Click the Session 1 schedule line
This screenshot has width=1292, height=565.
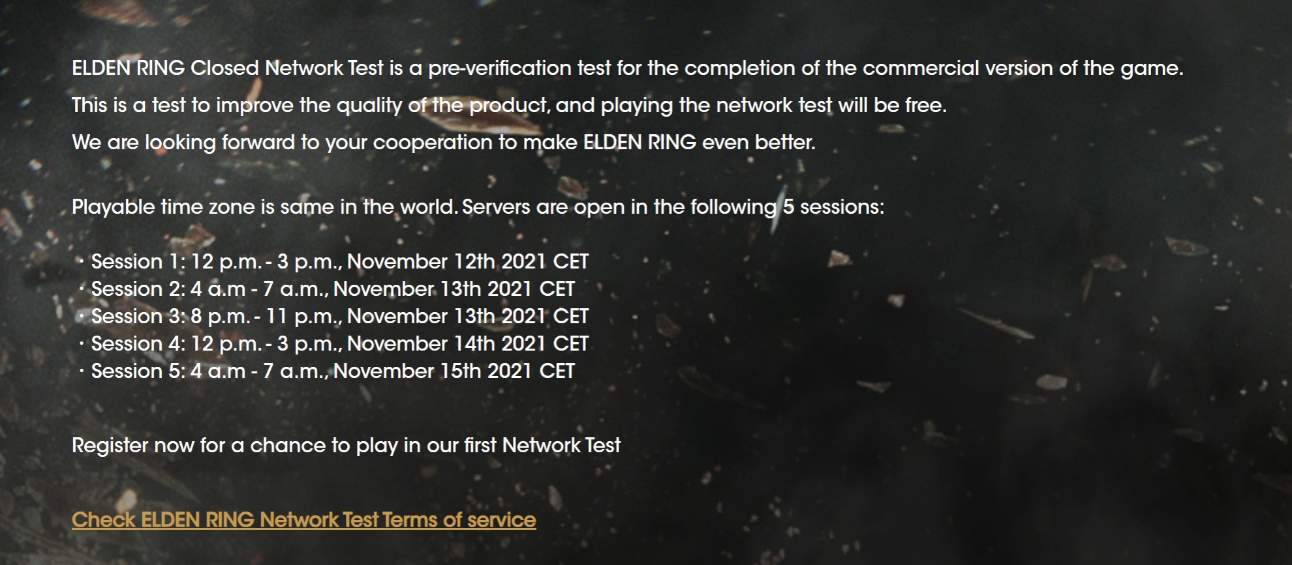pos(339,262)
